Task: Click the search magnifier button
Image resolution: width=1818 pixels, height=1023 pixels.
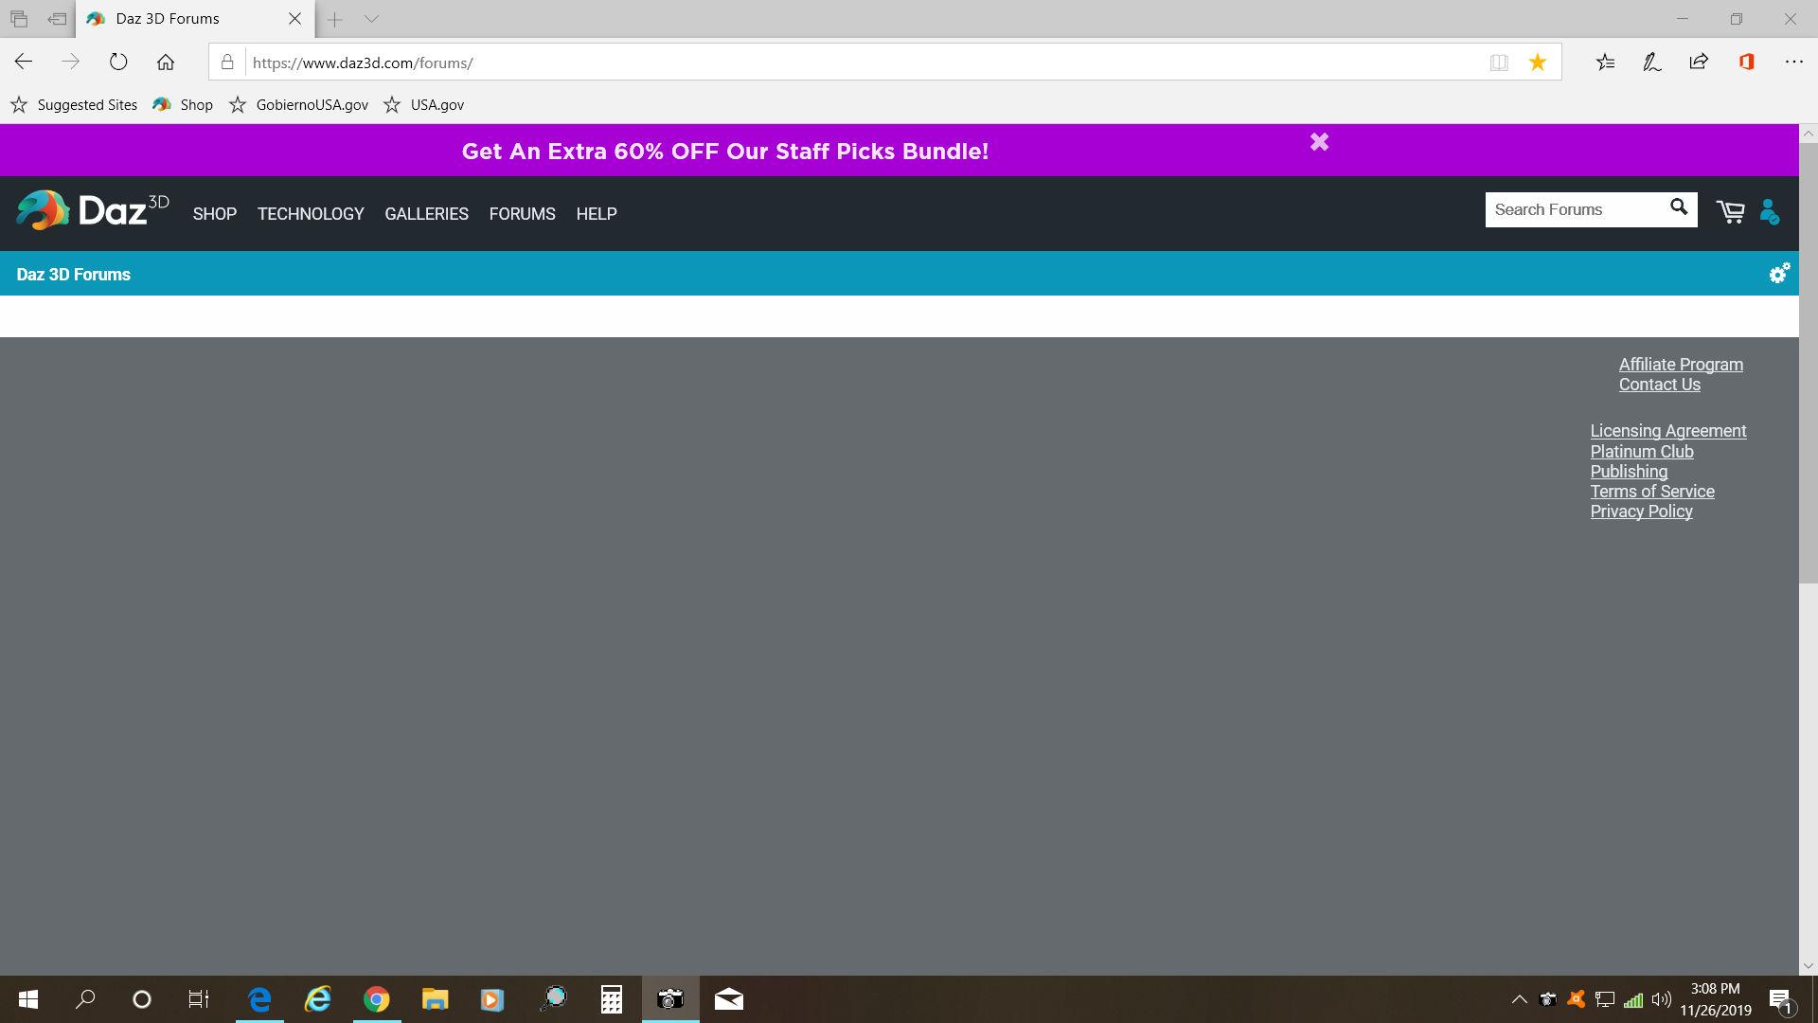Action: [1678, 208]
